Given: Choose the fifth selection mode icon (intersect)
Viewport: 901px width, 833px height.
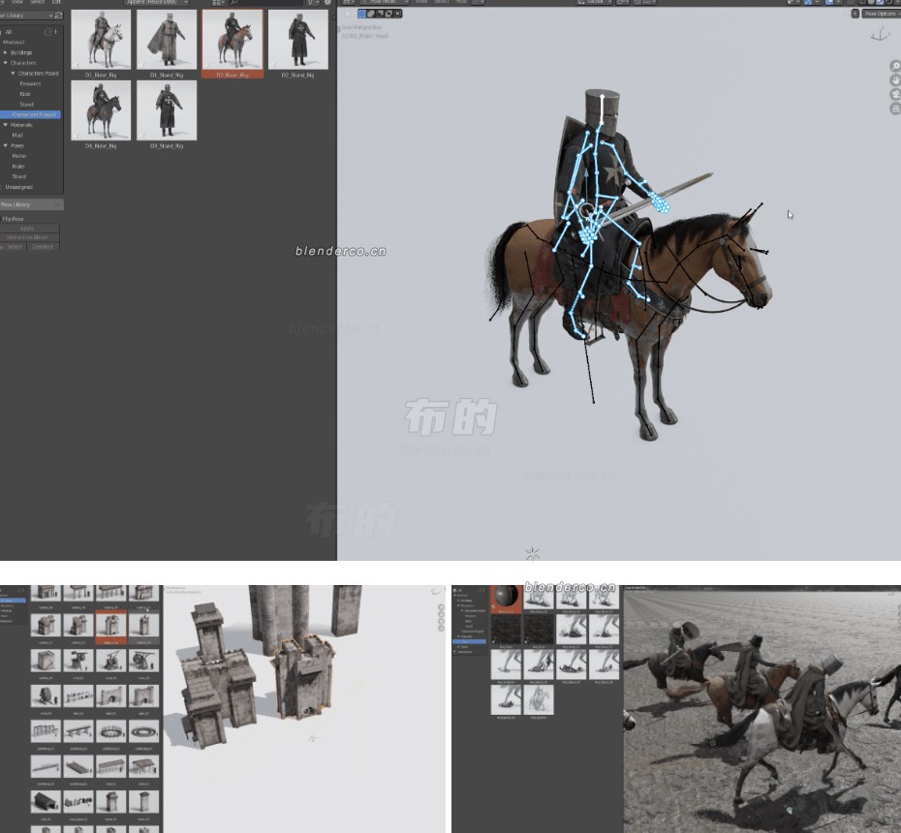Looking at the screenshot, I should [397, 14].
